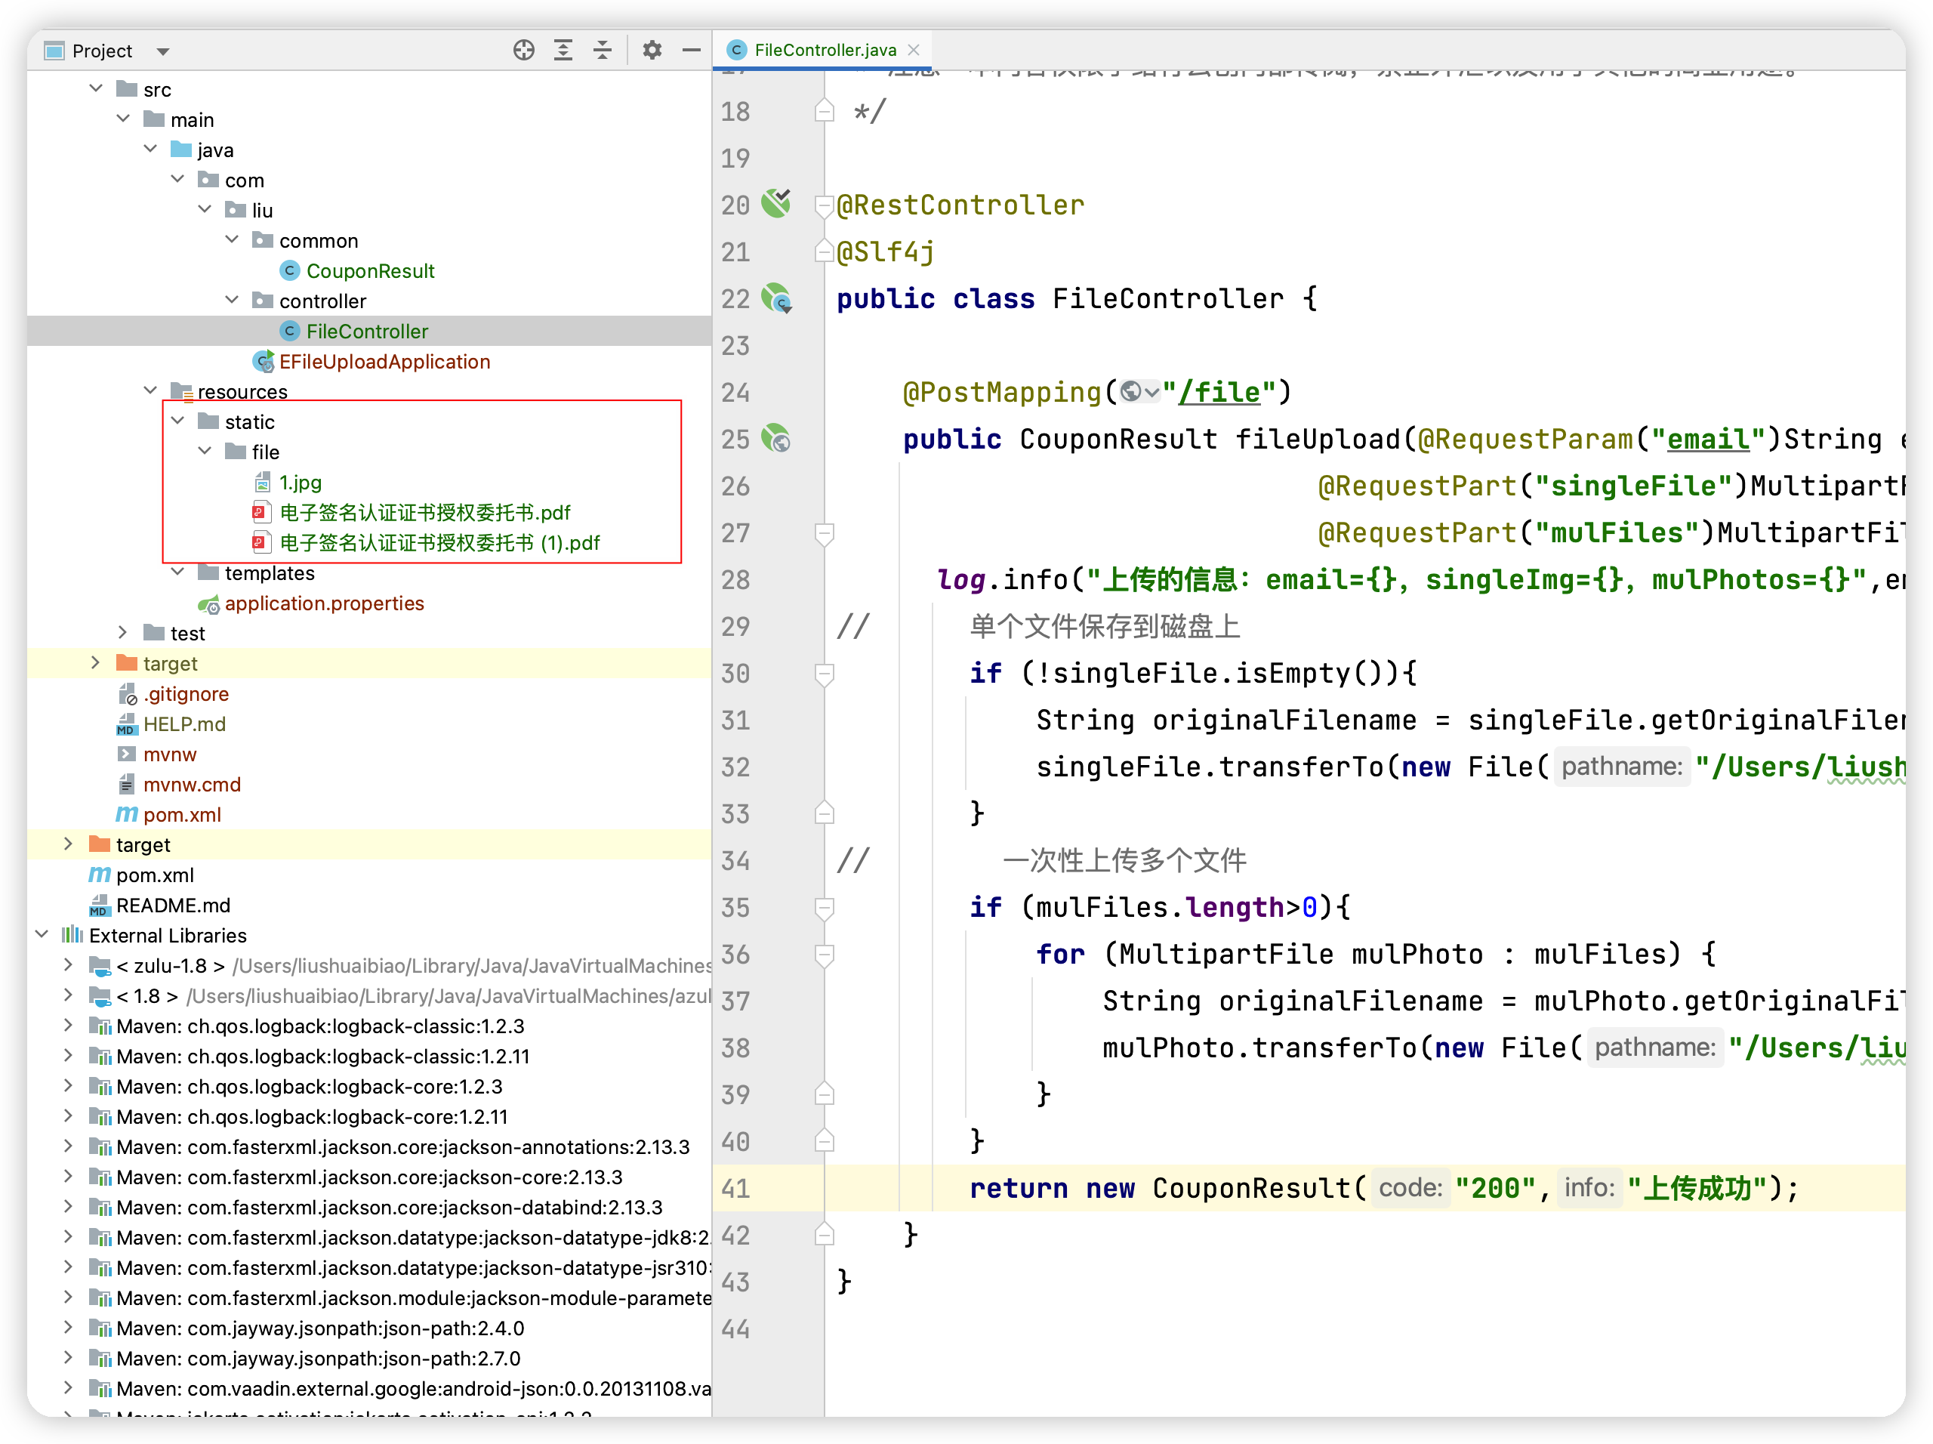Select .gitignore file
Image resolution: width=1933 pixels, height=1444 pixels.
[187, 694]
